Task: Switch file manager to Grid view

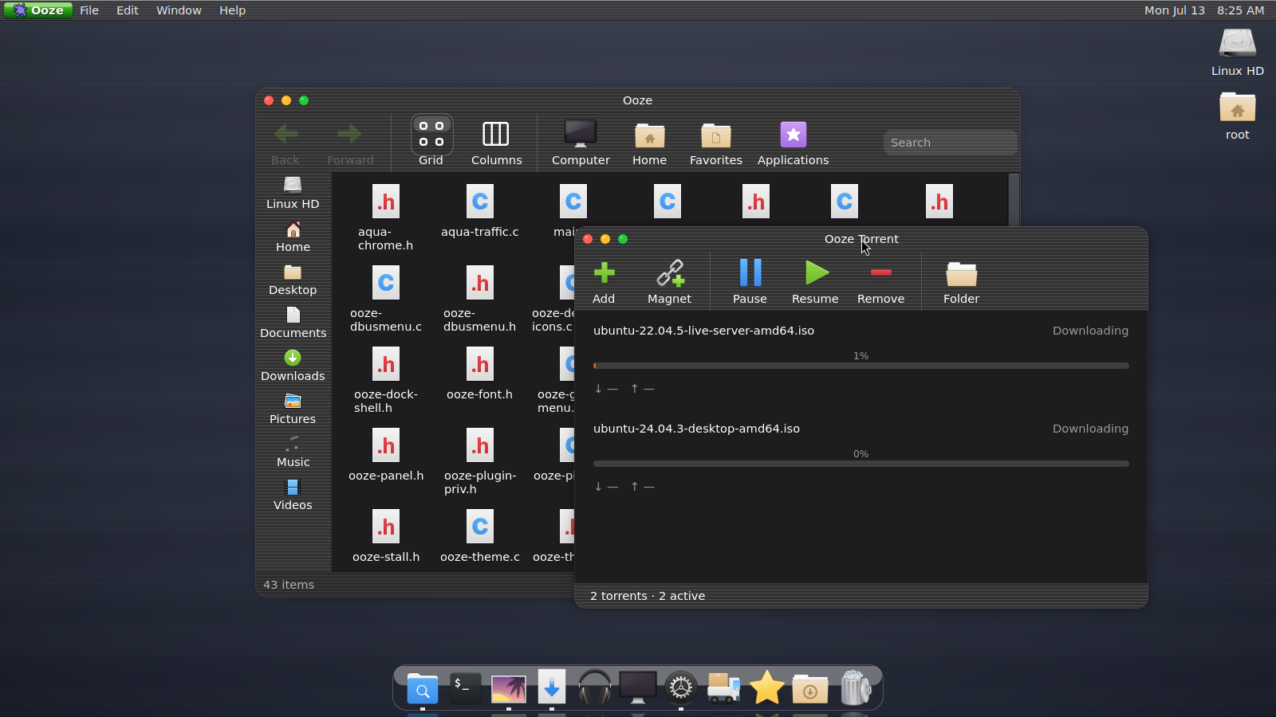Action: pos(431,141)
